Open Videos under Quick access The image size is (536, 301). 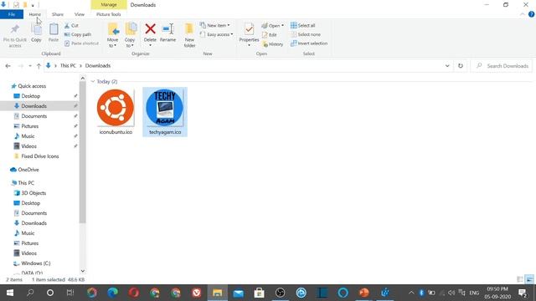28,146
